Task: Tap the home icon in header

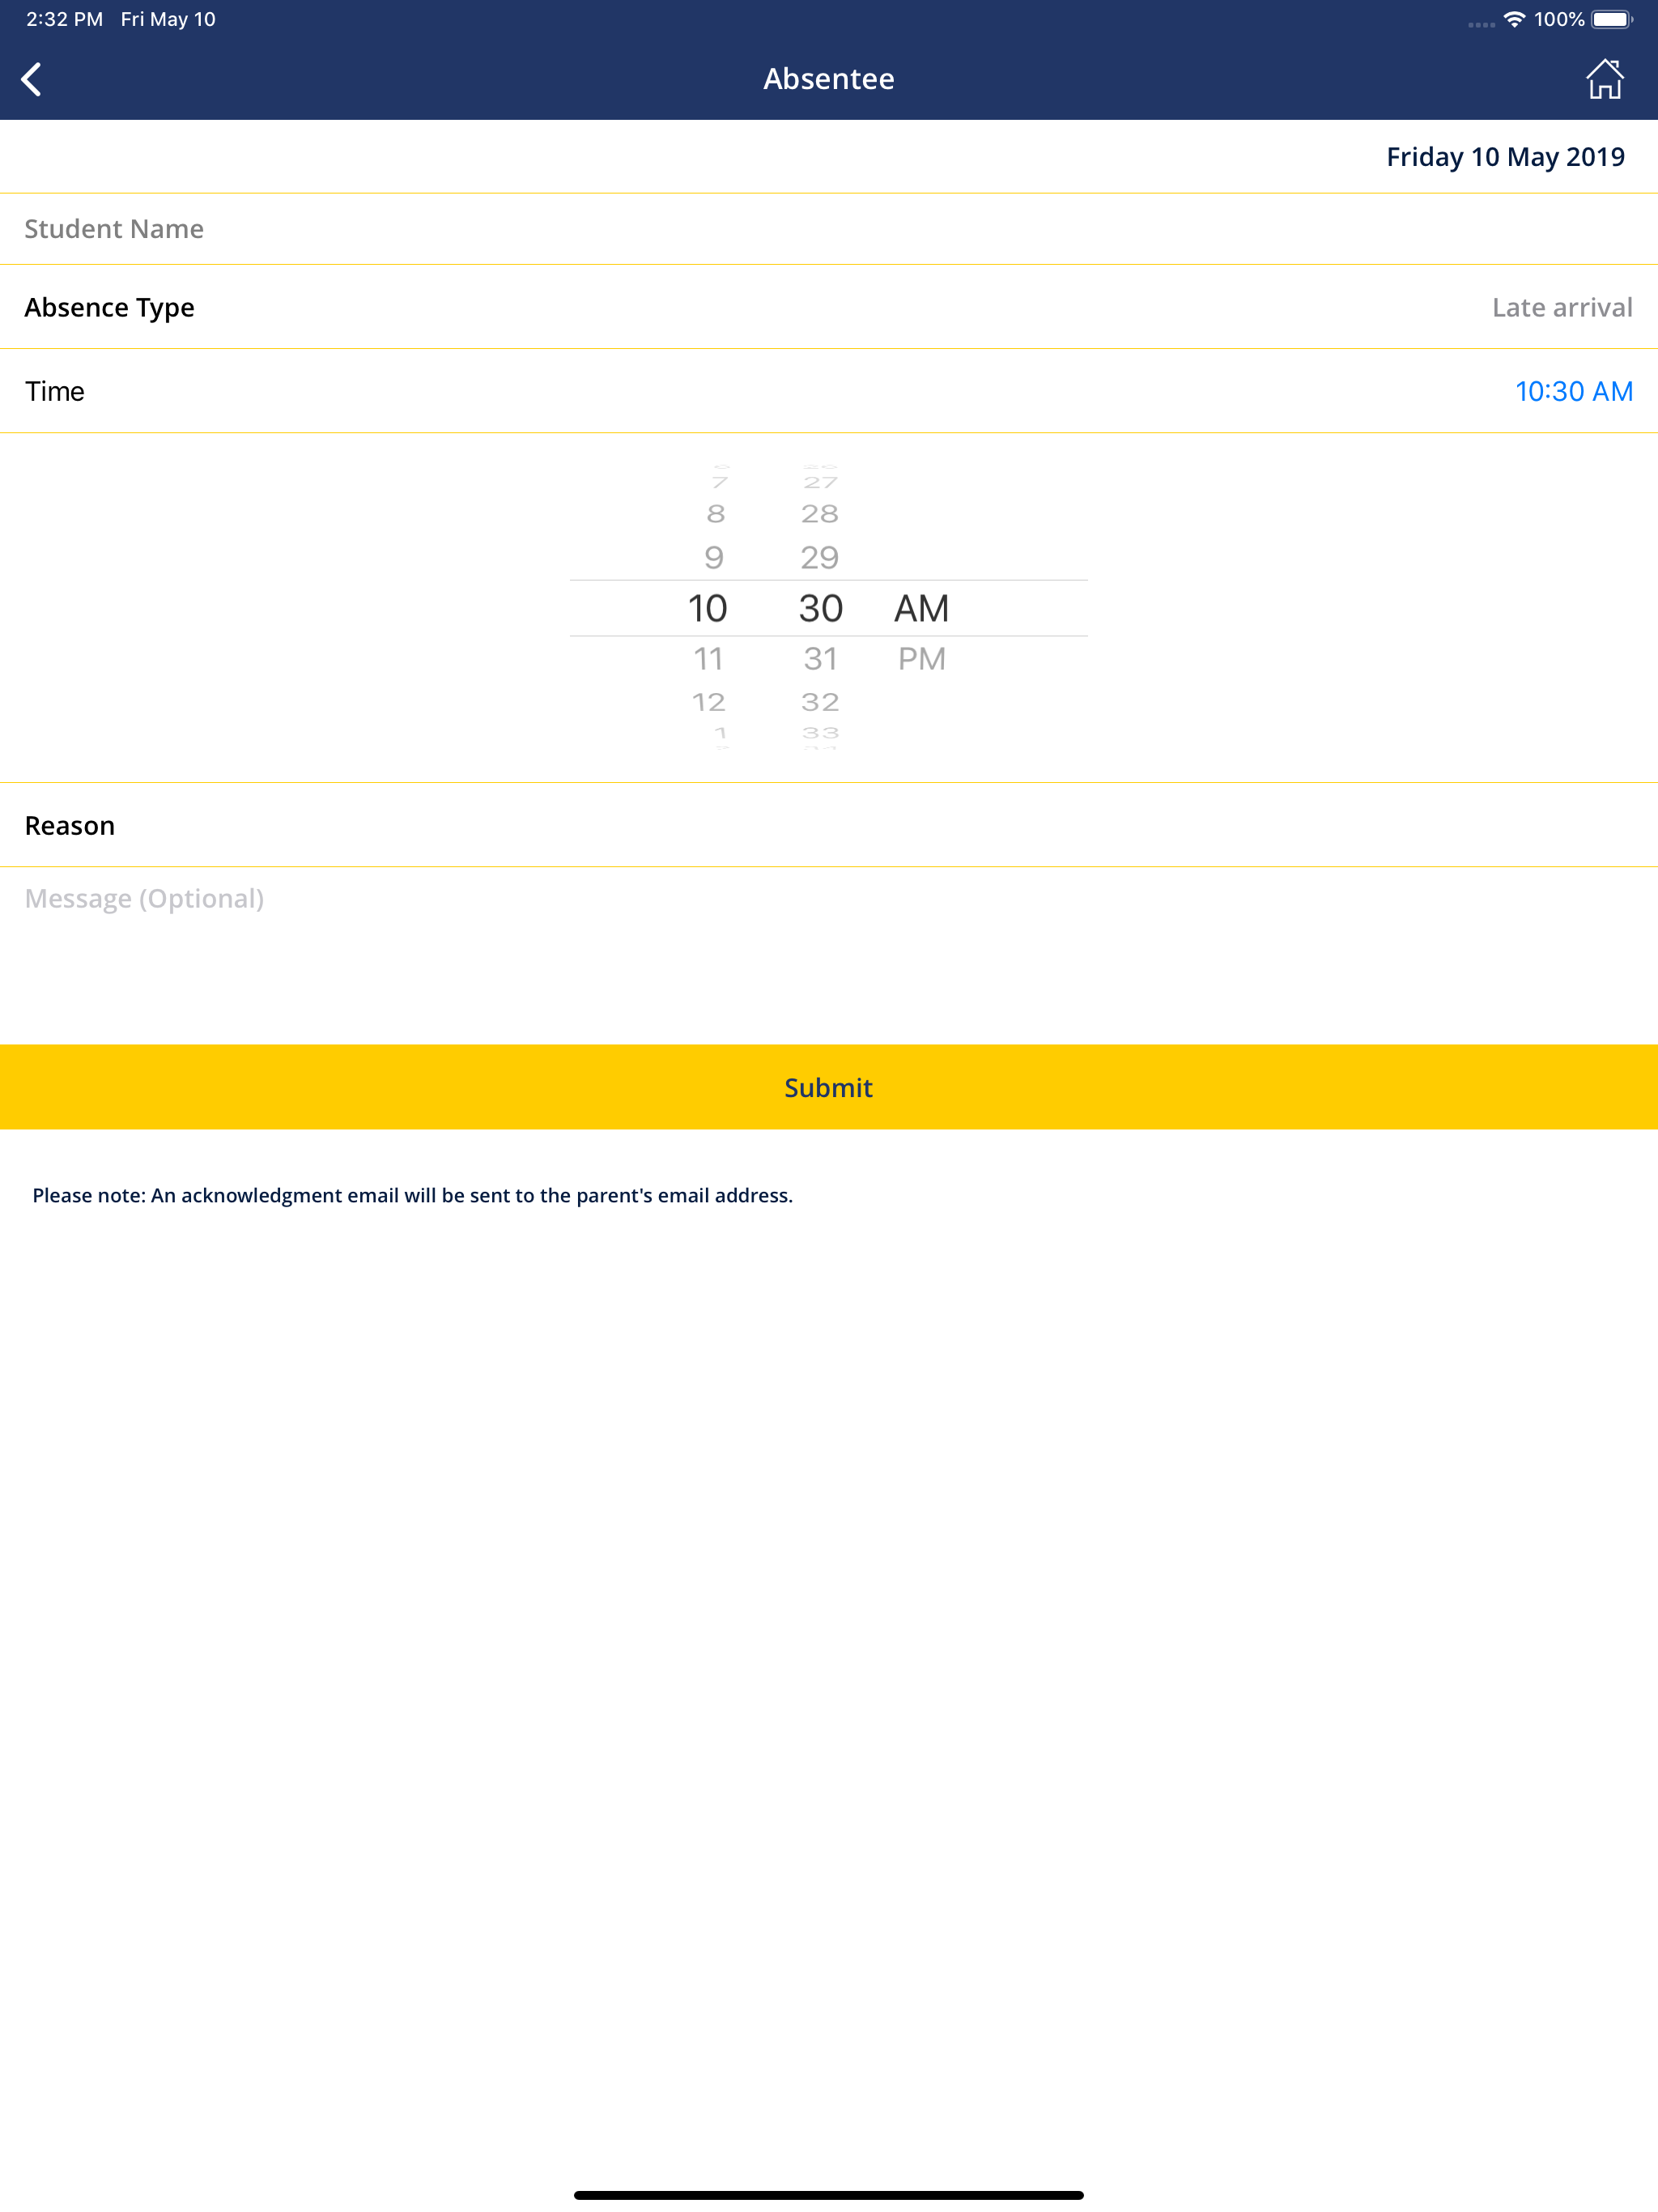Action: (x=1604, y=79)
